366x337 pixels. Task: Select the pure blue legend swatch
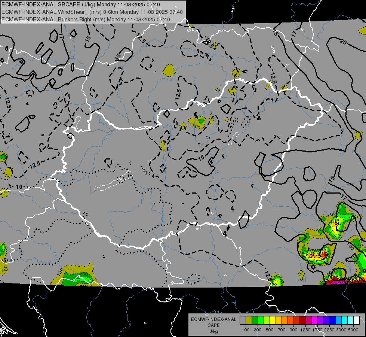pos(333,321)
